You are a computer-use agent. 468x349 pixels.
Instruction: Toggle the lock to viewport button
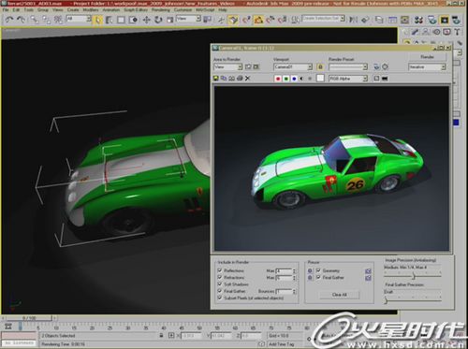[320, 66]
